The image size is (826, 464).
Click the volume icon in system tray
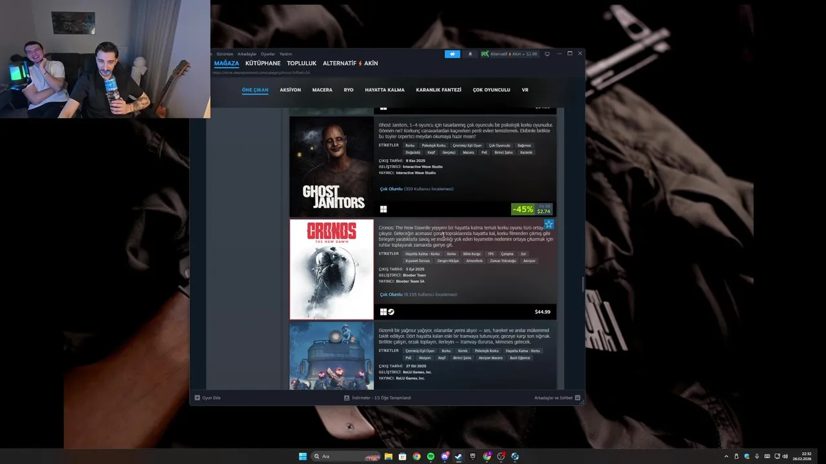pyautogui.click(x=785, y=456)
